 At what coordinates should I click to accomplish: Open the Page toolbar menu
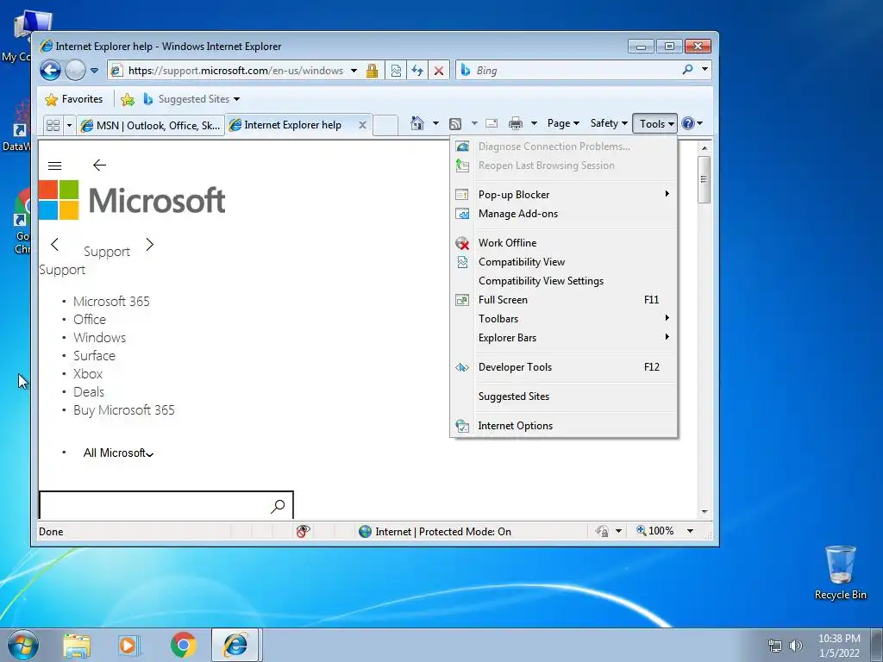point(562,123)
